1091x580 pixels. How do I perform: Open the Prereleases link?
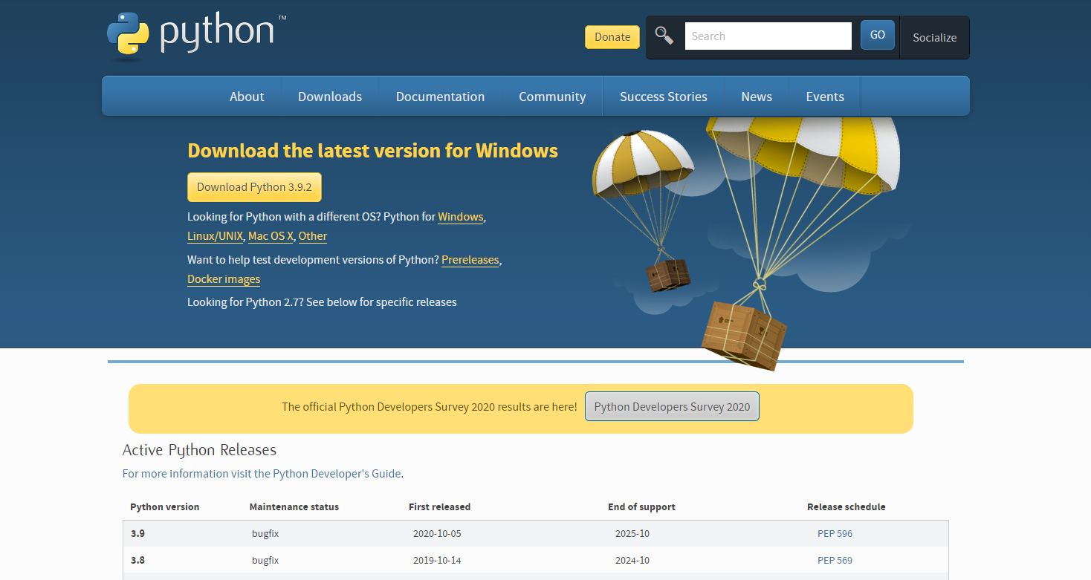[x=470, y=260]
